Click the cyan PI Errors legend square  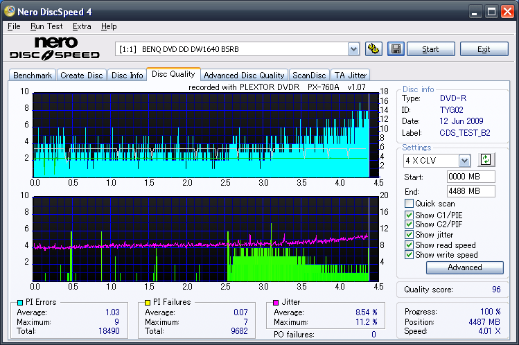click(x=19, y=302)
